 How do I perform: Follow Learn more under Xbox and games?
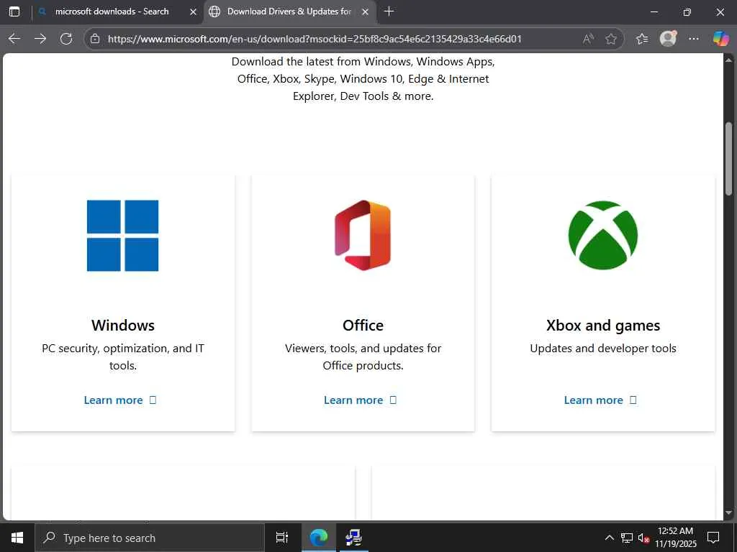pyautogui.click(x=600, y=400)
